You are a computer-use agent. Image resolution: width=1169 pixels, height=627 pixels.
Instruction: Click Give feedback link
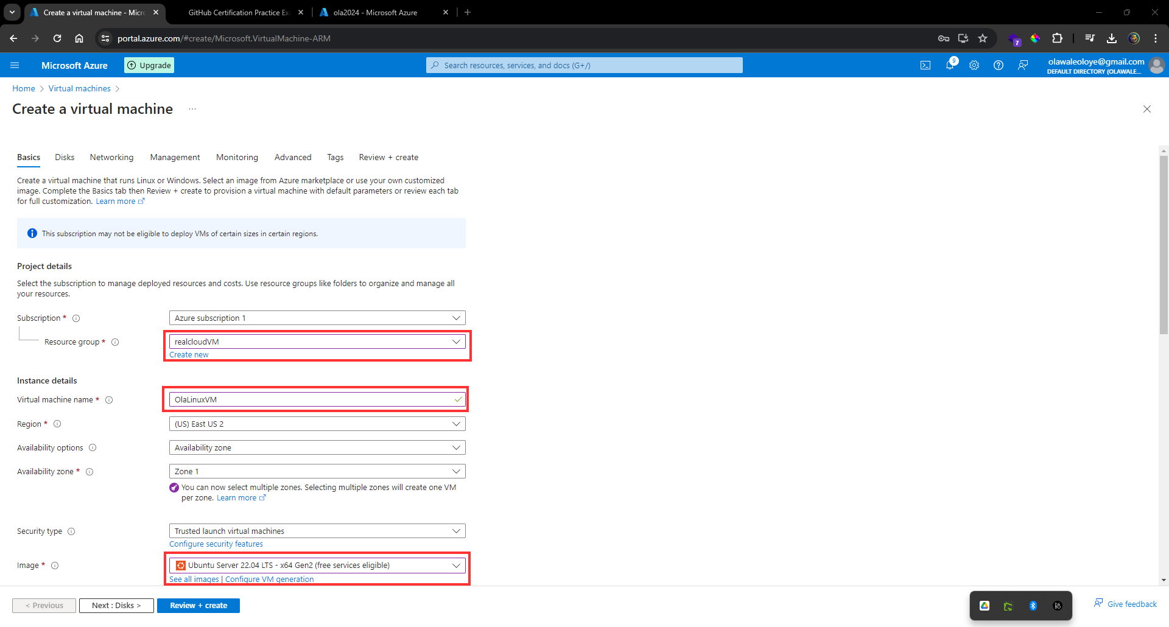coord(1126,604)
